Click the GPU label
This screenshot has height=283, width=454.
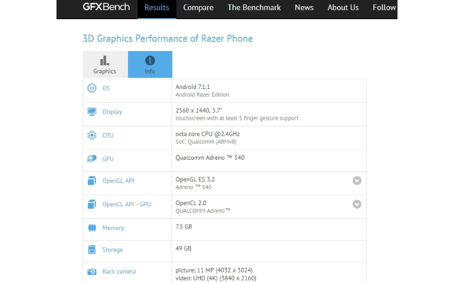pos(108,159)
